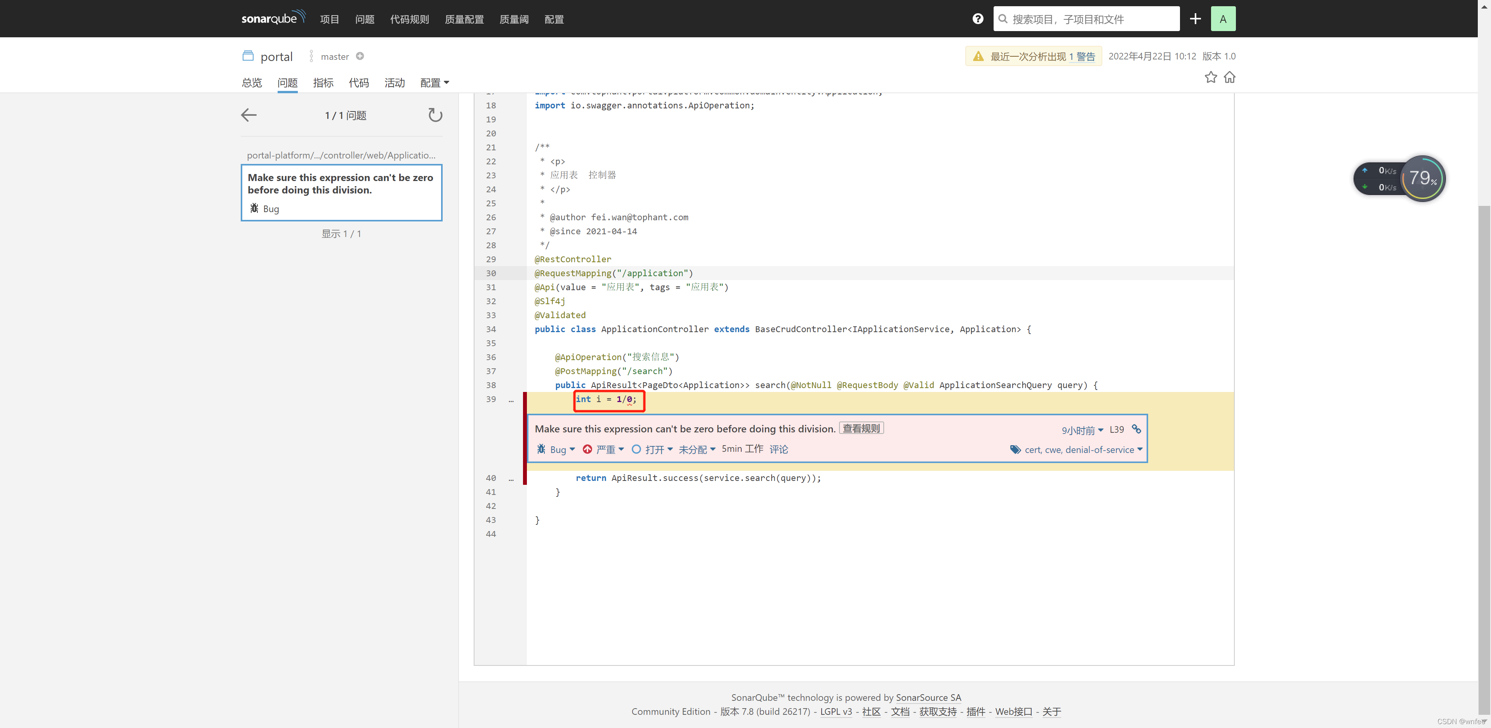Click the help question mark icon
1491x728 pixels.
coord(978,19)
